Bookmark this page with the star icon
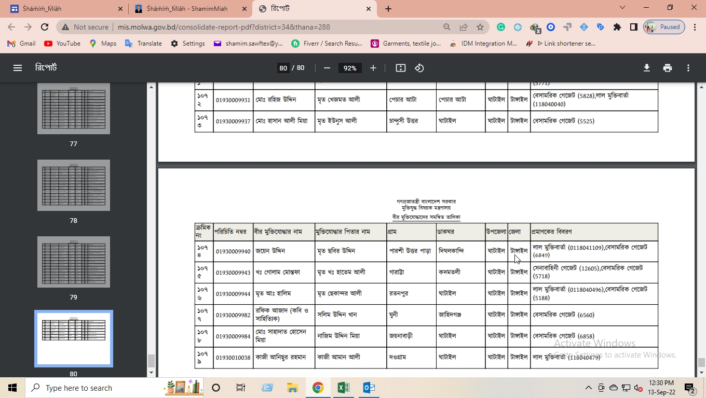This screenshot has width=706, height=398. coord(480,27)
